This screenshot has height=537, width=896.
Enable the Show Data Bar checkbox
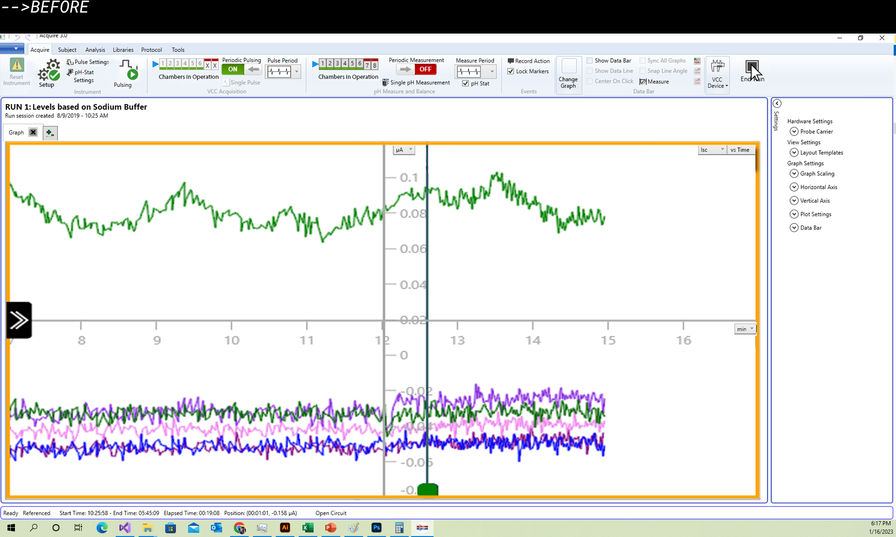click(x=590, y=61)
